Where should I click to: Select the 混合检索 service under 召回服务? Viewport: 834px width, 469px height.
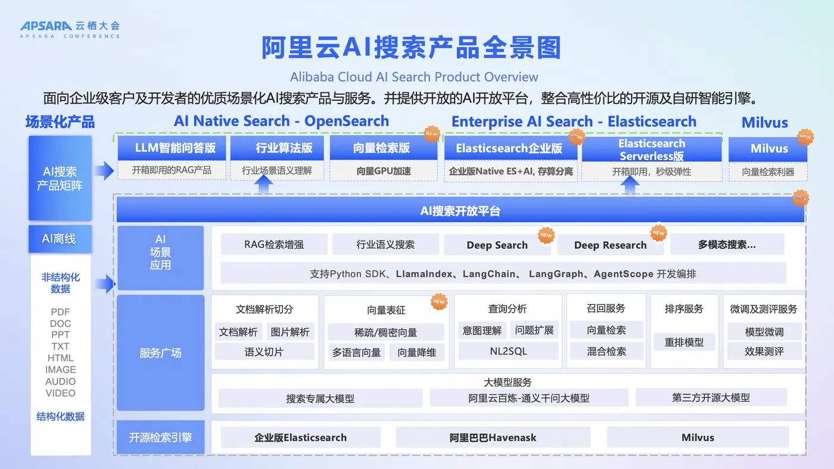click(606, 351)
